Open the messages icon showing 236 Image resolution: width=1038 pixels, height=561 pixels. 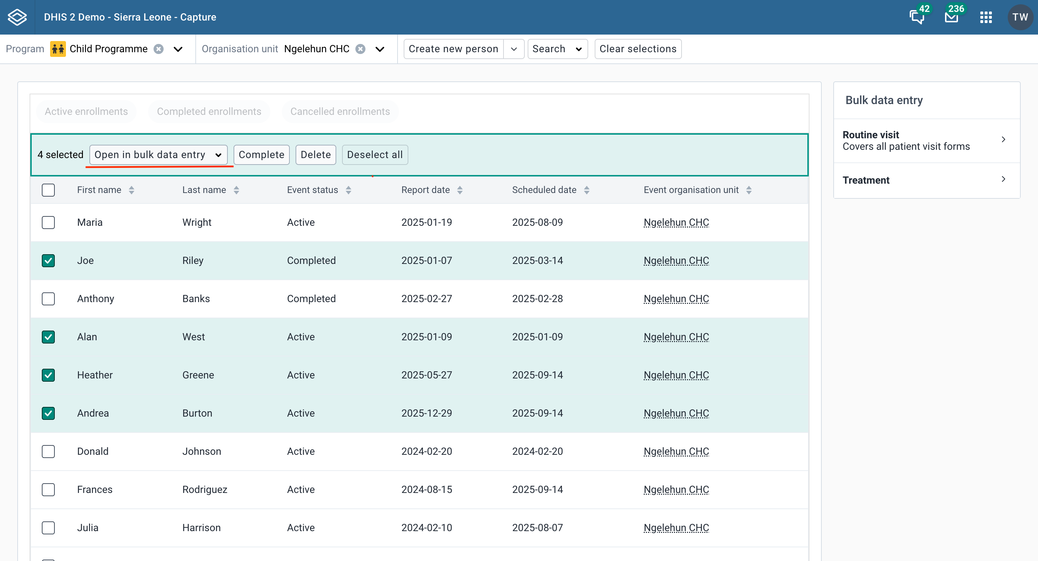tap(951, 18)
